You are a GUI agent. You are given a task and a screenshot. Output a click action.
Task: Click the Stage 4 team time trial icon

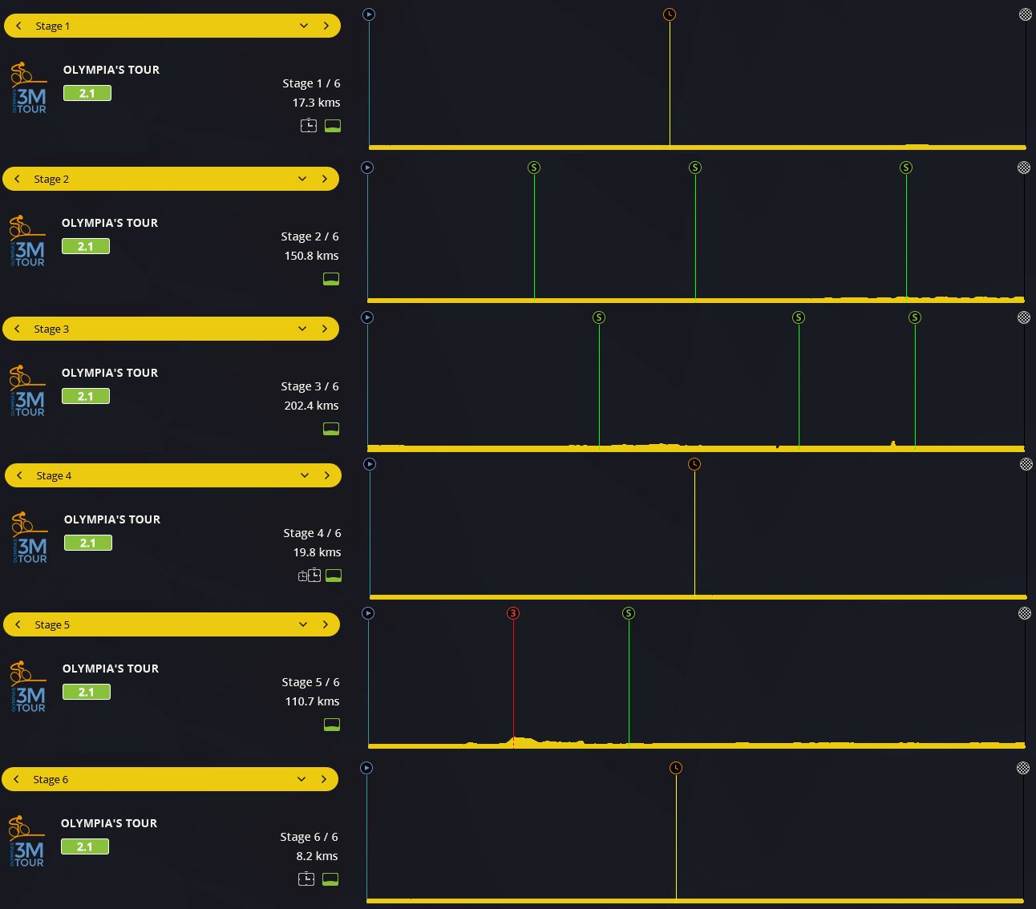[x=310, y=575]
